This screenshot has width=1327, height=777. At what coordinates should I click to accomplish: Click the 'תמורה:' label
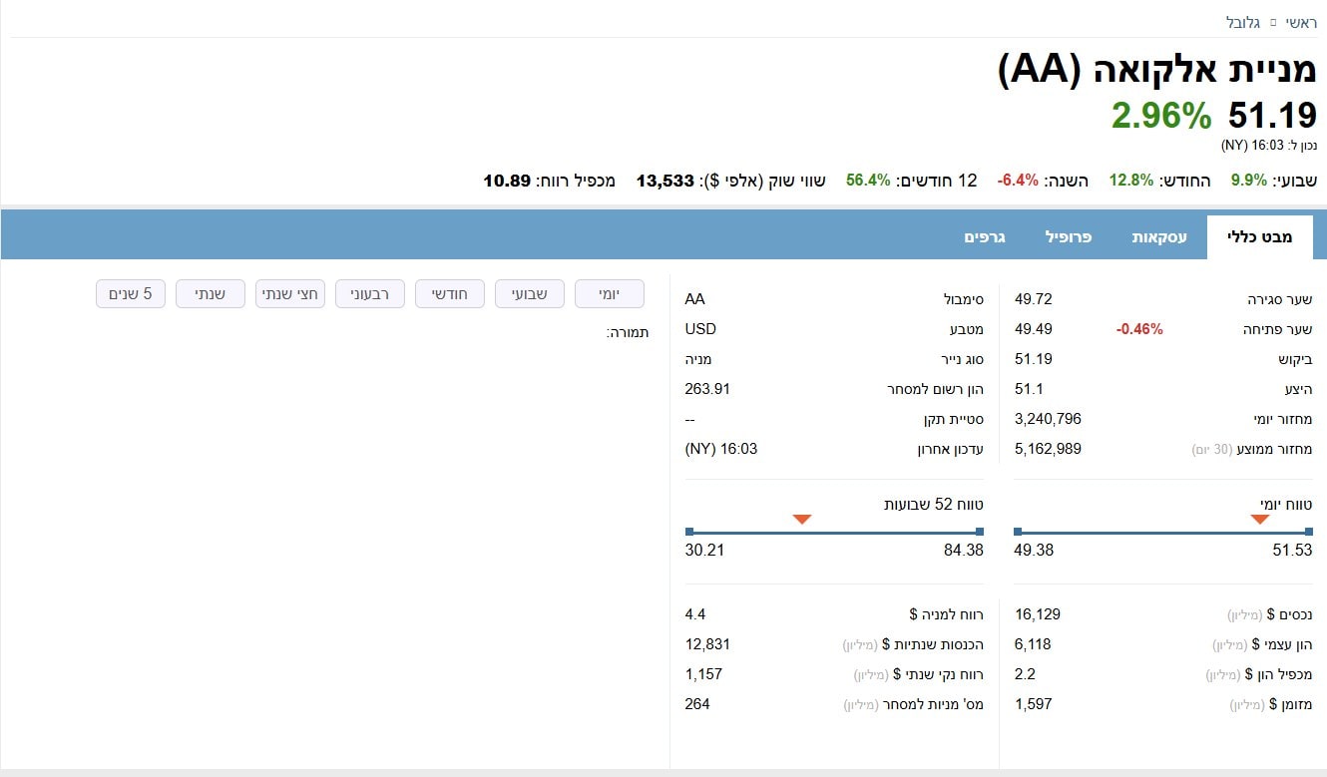coord(628,333)
